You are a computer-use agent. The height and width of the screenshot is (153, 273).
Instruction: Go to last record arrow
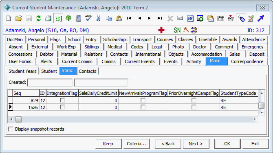pyautogui.click(x=160, y=18)
